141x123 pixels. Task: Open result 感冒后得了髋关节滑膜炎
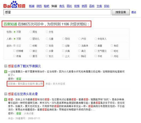tap(24, 66)
